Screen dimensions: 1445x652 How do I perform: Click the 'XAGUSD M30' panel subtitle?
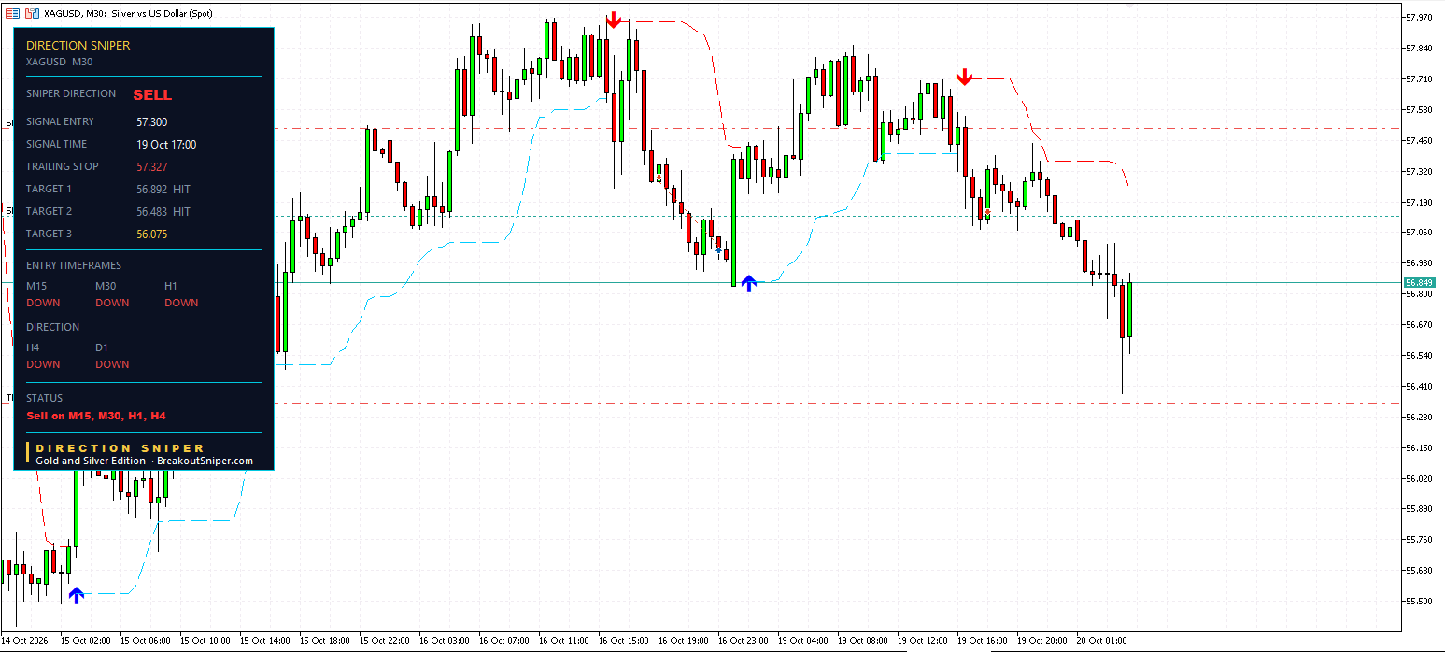click(x=59, y=62)
